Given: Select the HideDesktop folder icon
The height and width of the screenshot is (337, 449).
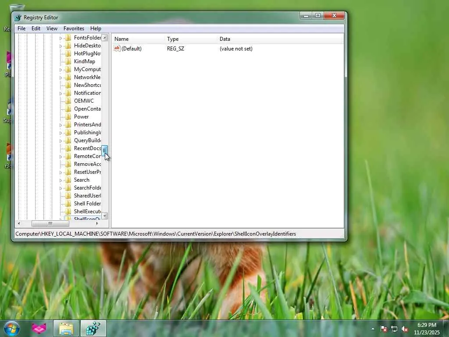Looking at the screenshot, I should point(68,46).
